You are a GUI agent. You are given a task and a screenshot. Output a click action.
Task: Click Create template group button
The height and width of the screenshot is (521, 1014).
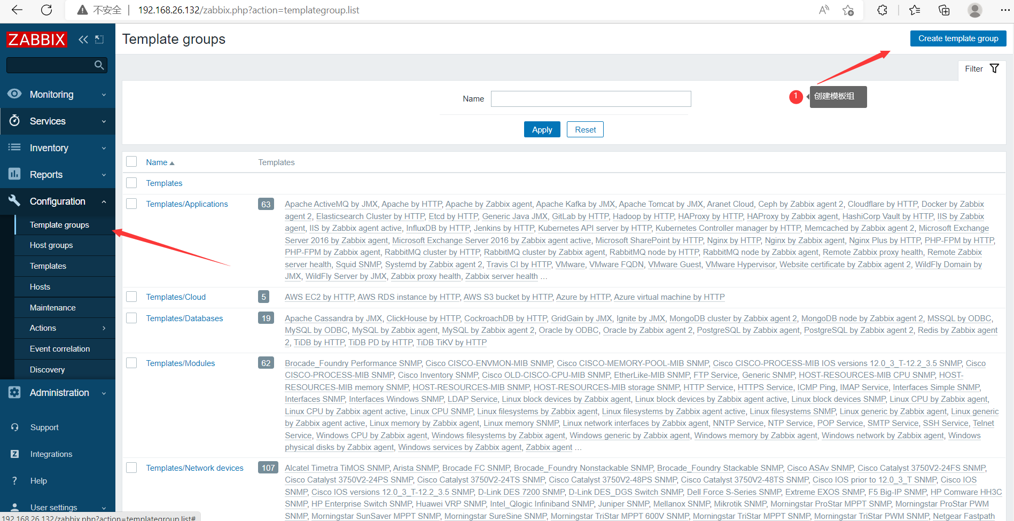[x=958, y=38]
